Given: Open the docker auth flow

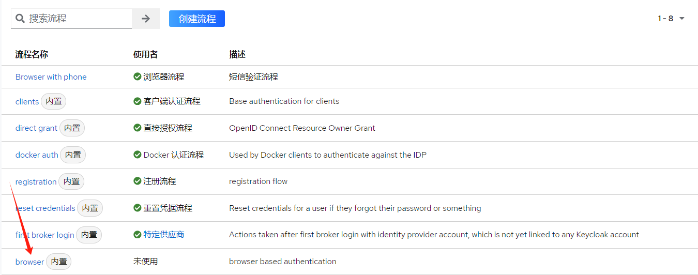Looking at the screenshot, I should (37, 155).
